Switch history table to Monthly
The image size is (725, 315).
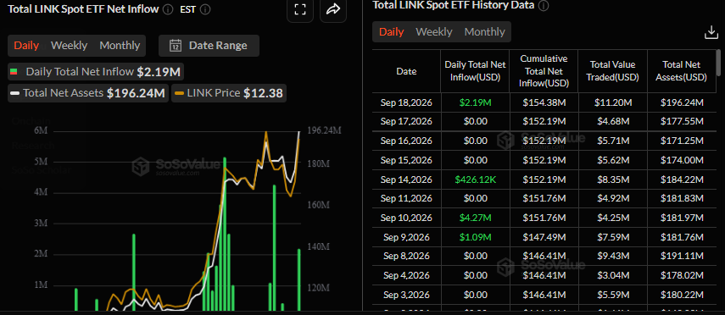click(x=484, y=32)
